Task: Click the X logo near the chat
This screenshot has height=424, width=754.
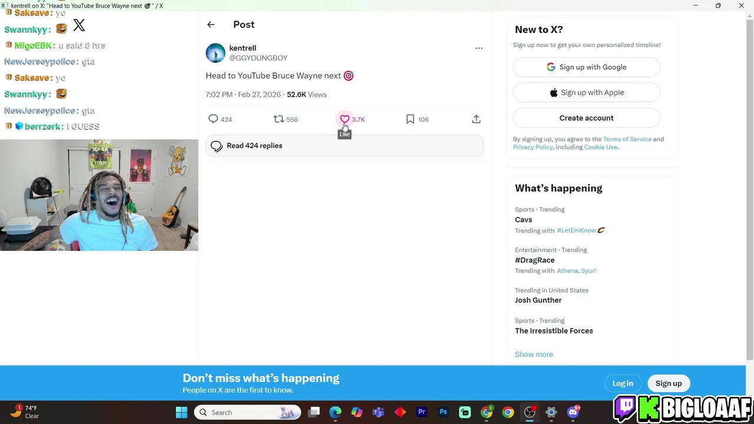Action: pyautogui.click(x=79, y=25)
